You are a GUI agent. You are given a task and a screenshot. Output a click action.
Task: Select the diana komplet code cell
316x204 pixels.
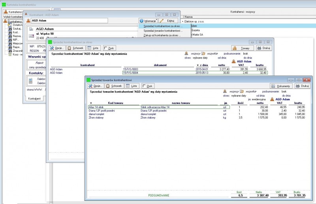pyautogui.click(x=96, y=114)
